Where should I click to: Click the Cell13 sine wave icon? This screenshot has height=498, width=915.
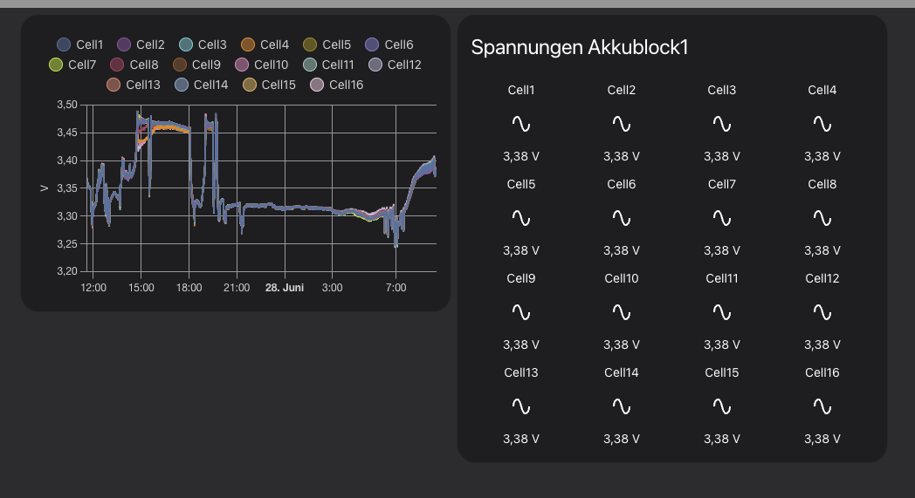[x=521, y=406]
